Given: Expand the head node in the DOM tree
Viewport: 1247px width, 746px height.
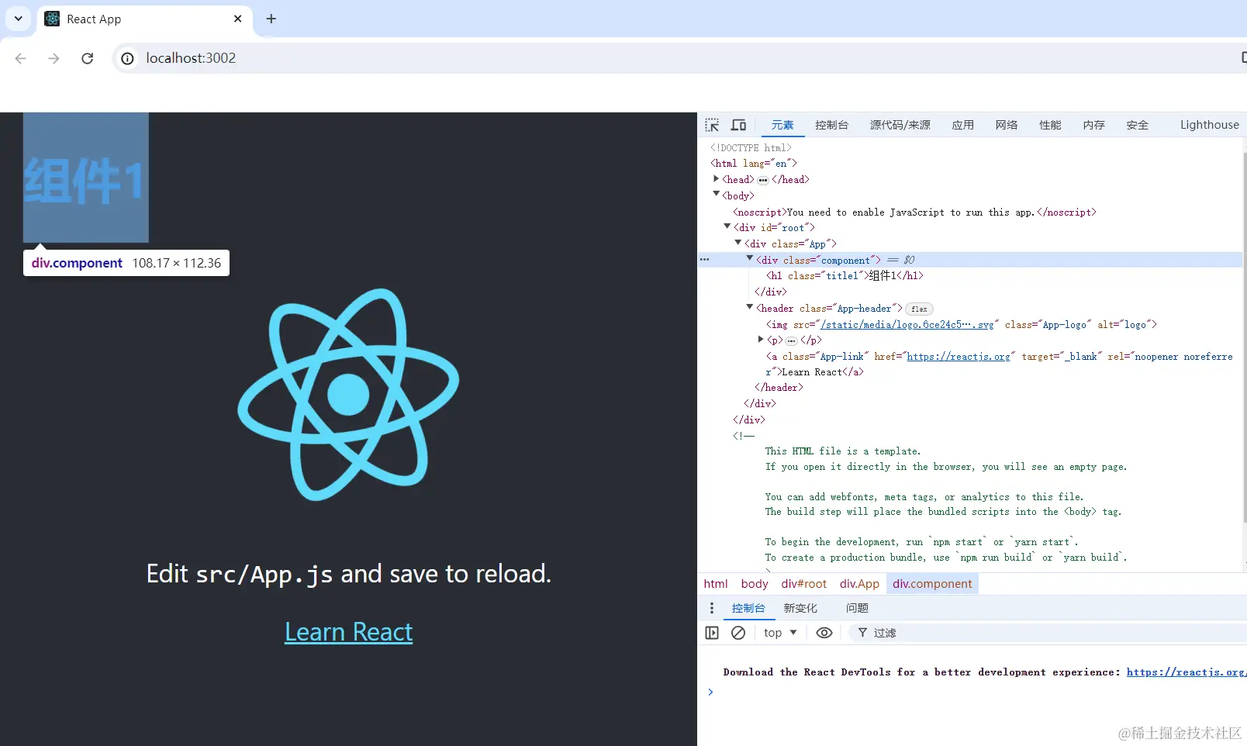Looking at the screenshot, I should 716,179.
